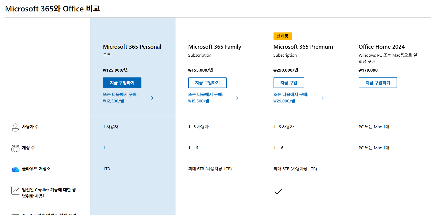Click '1~6 사용자' cell under Premium
Image resolution: width=432 pixels, height=215 pixels.
(x=284, y=127)
